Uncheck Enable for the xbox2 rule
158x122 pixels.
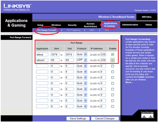tap(112, 60)
